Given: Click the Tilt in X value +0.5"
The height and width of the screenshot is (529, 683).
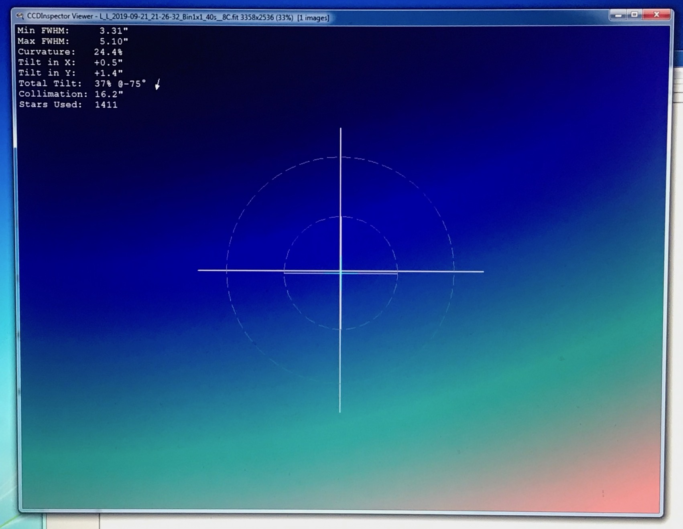Looking at the screenshot, I should pyautogui.click(x=108, y=63).
